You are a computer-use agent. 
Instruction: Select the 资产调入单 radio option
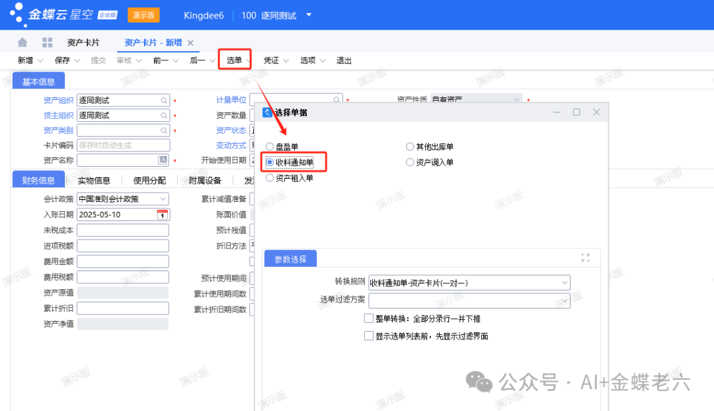point(410,162)
